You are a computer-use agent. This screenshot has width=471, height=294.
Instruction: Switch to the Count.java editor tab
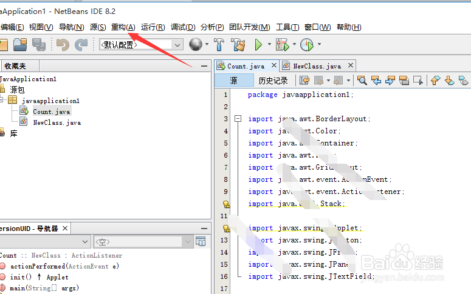tap(246, 66)
